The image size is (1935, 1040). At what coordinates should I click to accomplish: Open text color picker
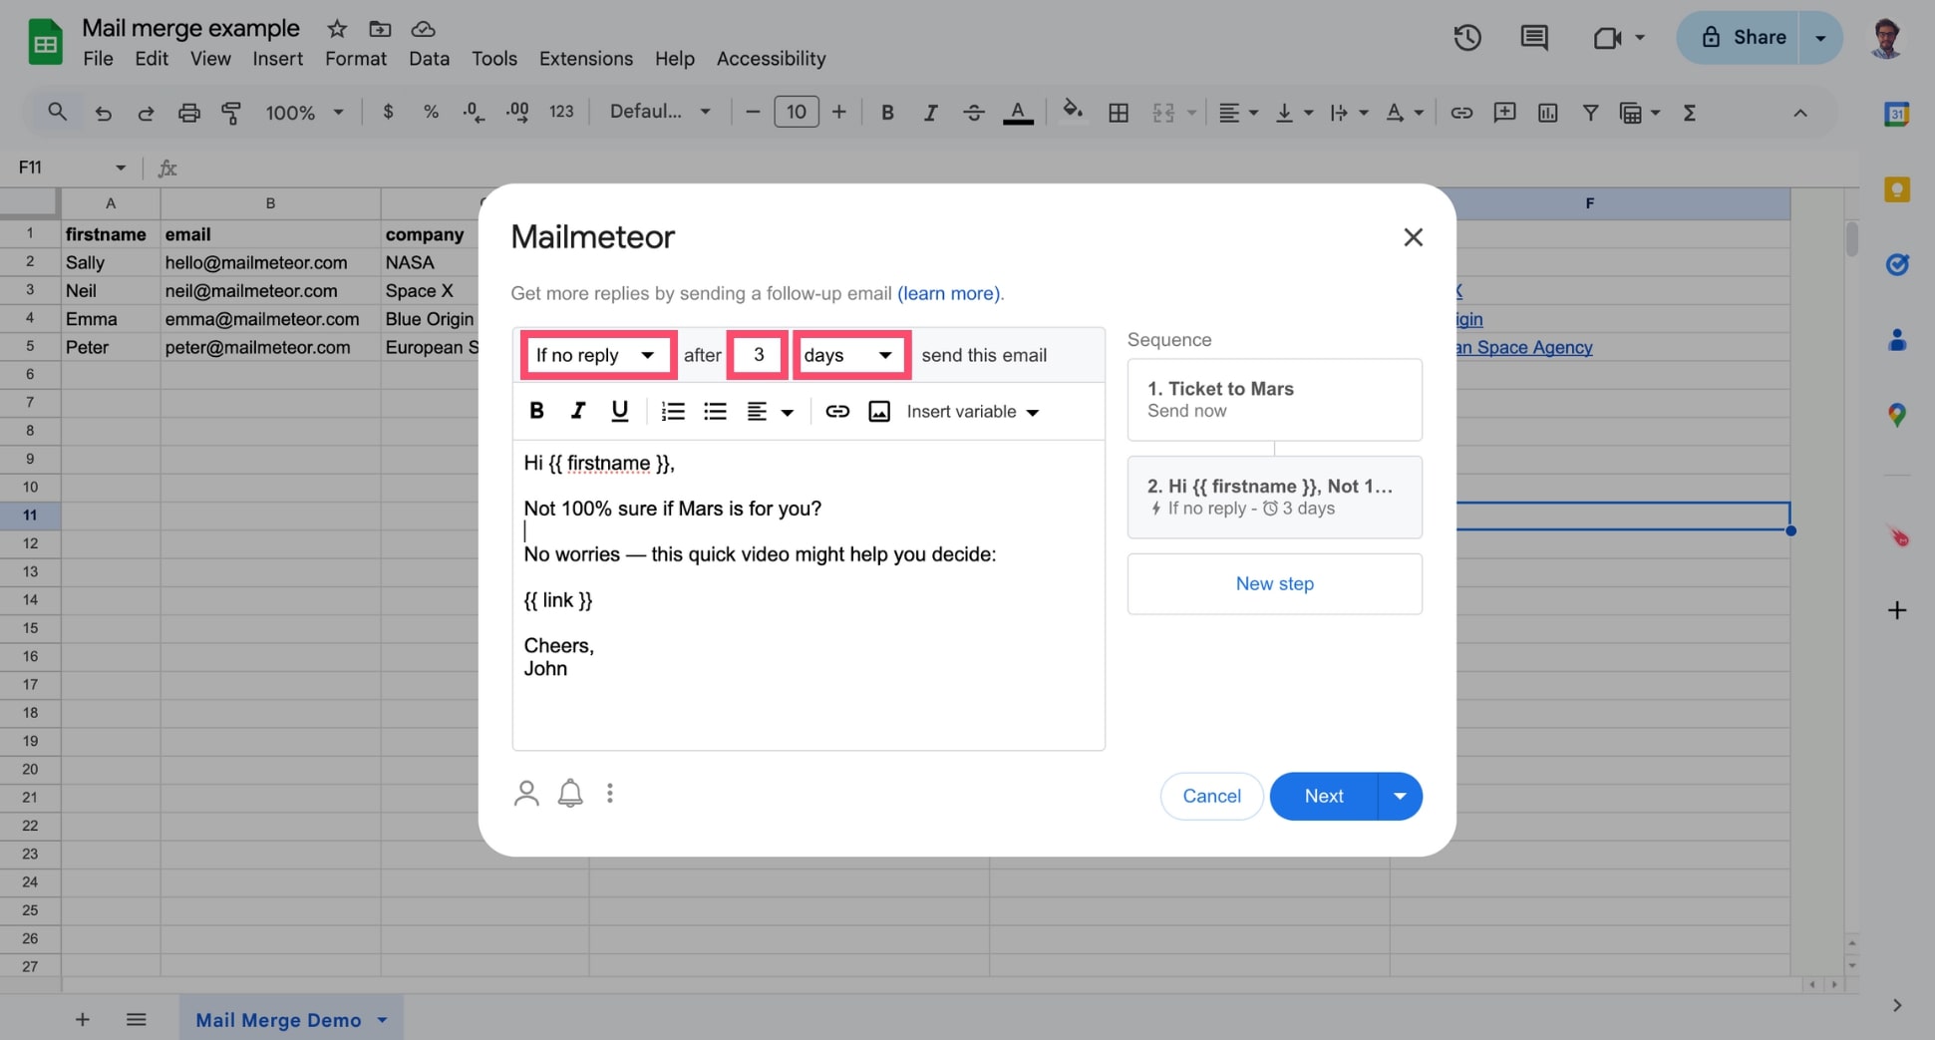(x=1018, y=113)
